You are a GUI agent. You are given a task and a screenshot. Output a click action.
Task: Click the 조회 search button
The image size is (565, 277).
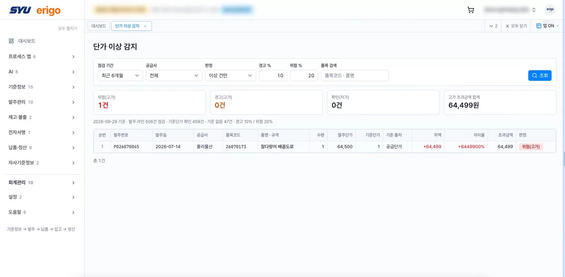pyautogui.click(x=540, y=76)
